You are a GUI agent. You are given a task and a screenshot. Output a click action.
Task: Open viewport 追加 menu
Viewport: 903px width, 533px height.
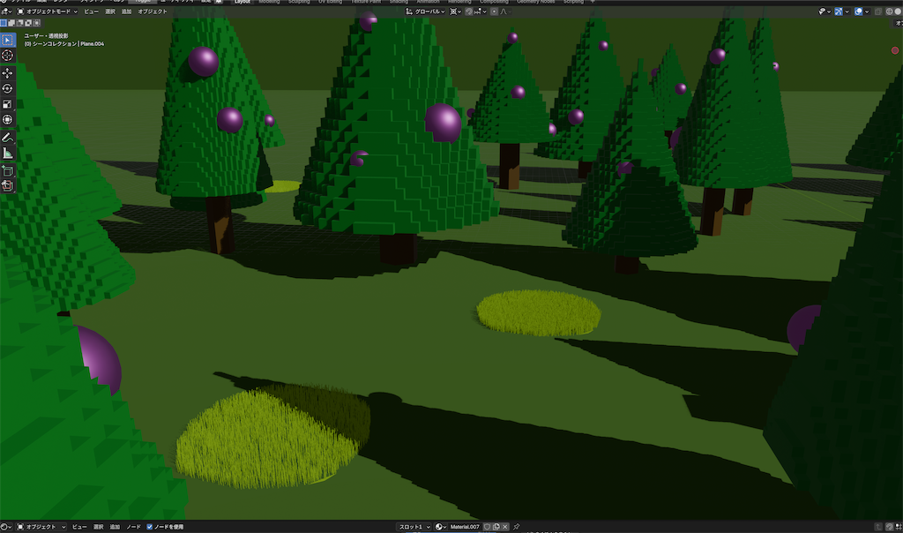[126, 11]
